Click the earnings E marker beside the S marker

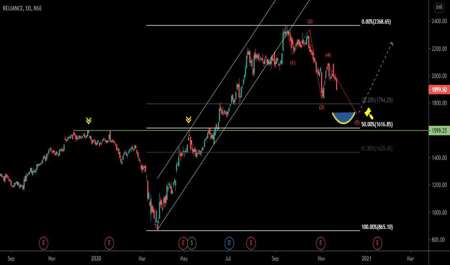(183, 243)
